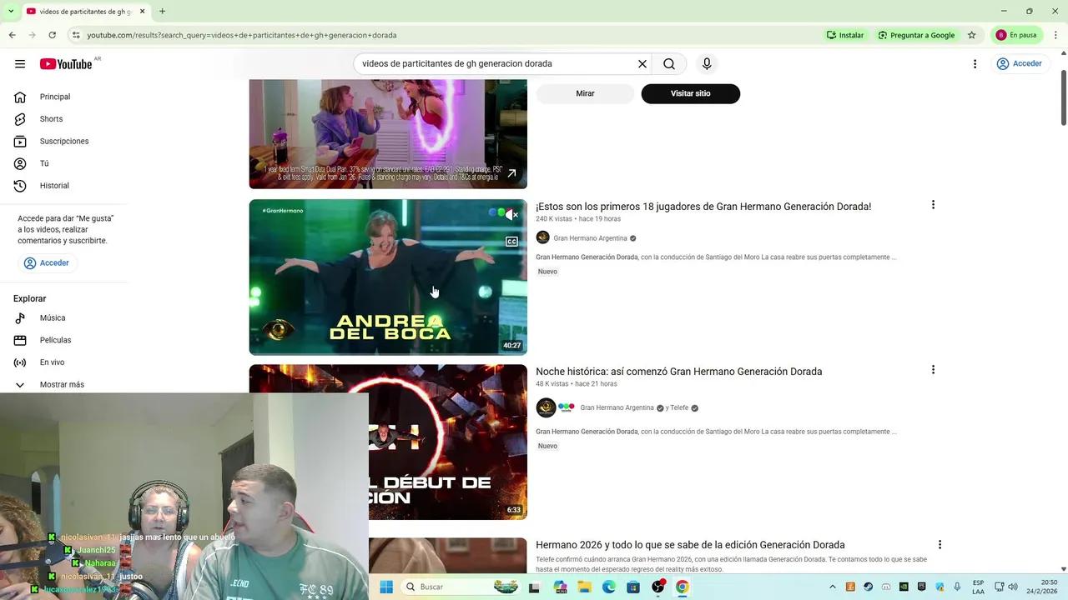The height and width of the screenshot is (600, 1068).
Task: Click the sidebar Acceder sign-in button
Action: [x=47, y=263]
